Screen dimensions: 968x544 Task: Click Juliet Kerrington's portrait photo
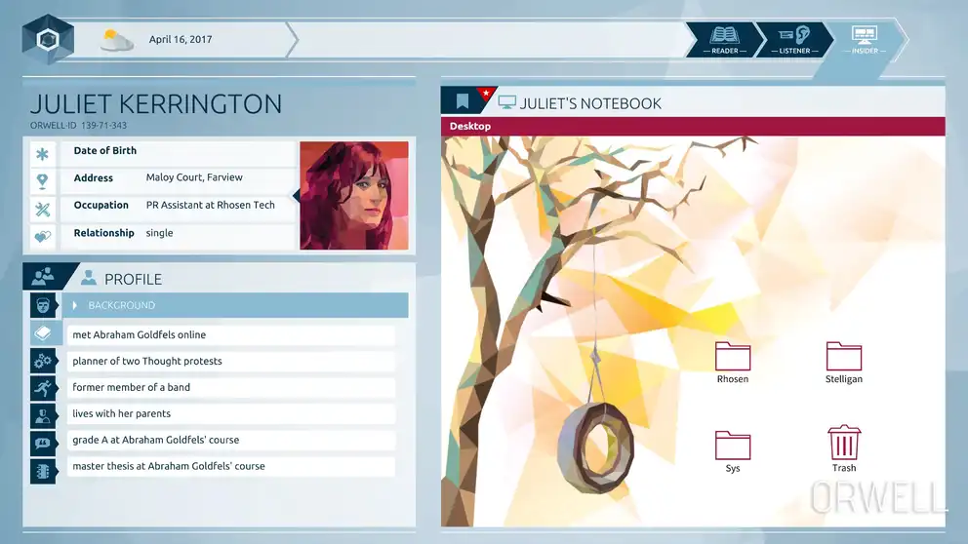tap(353, 196)
